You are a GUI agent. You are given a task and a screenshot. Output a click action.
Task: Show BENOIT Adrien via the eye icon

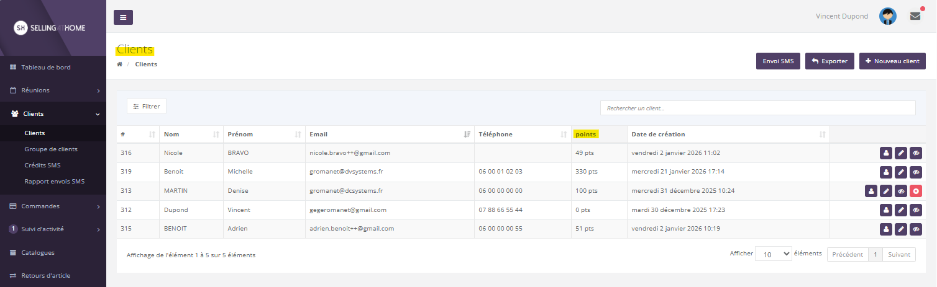[x=916, y=229]
